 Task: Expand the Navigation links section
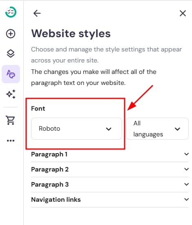(x=110, y=200)
